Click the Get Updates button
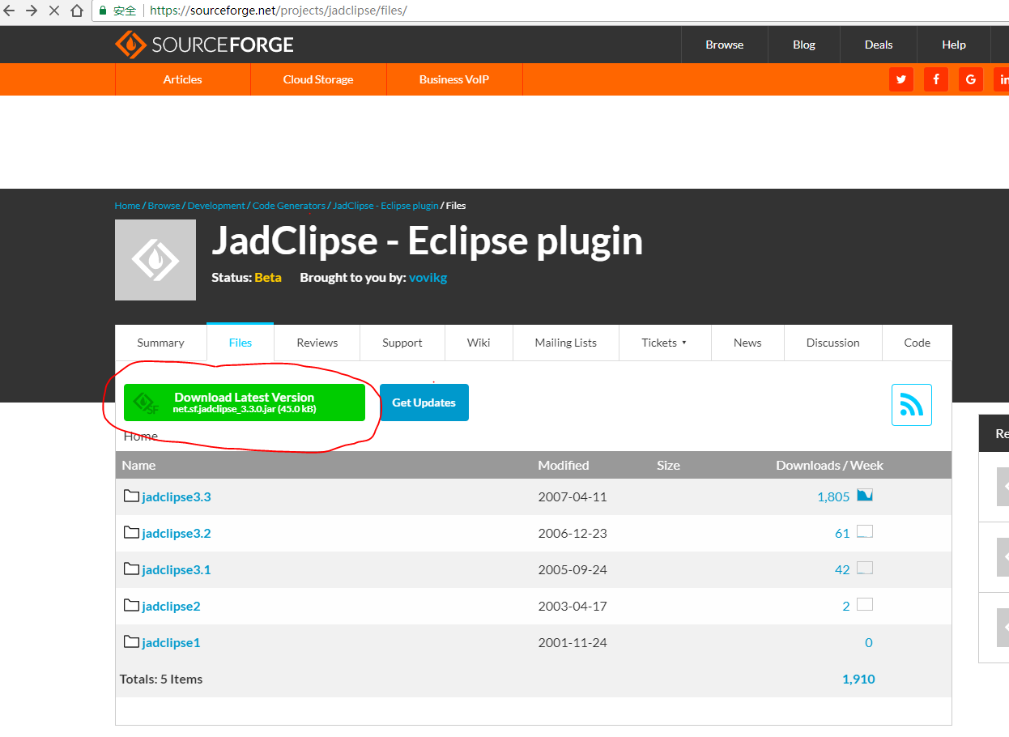Screen dimensions: 1009x737 coord(424,403)
